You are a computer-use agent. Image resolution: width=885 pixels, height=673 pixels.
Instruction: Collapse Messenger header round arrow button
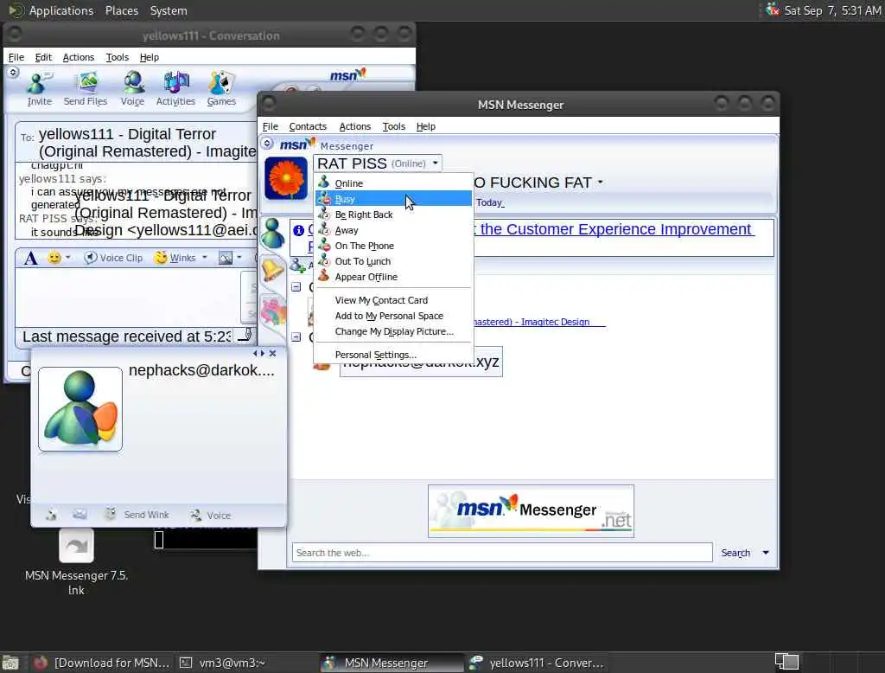point(268,144)
